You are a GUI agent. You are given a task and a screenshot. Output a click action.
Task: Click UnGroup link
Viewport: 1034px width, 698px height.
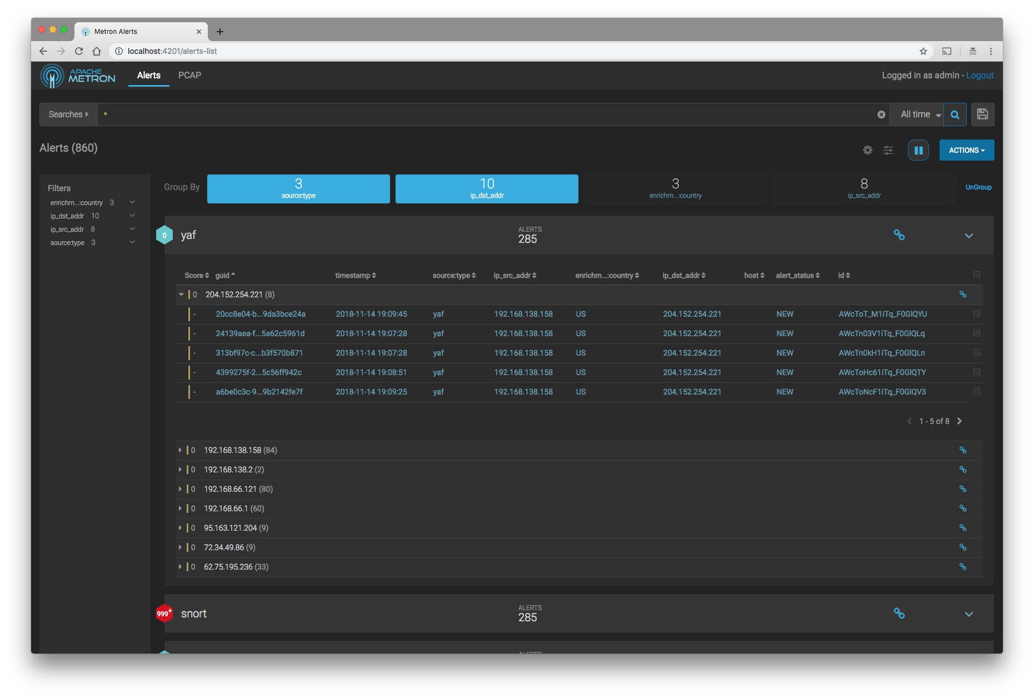pos(978,187)
